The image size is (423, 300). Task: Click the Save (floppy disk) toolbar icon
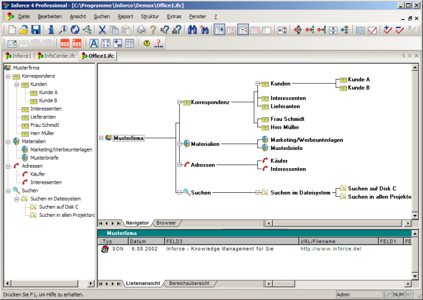click(36, 30)
